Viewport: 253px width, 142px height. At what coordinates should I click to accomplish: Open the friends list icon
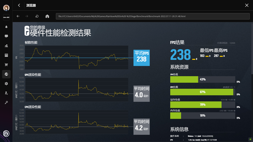coord(6,46)
